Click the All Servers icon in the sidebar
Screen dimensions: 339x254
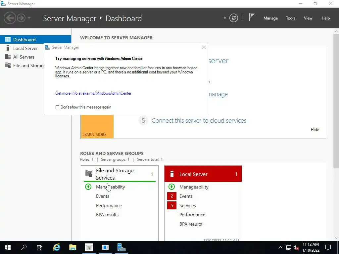[8, 57]
